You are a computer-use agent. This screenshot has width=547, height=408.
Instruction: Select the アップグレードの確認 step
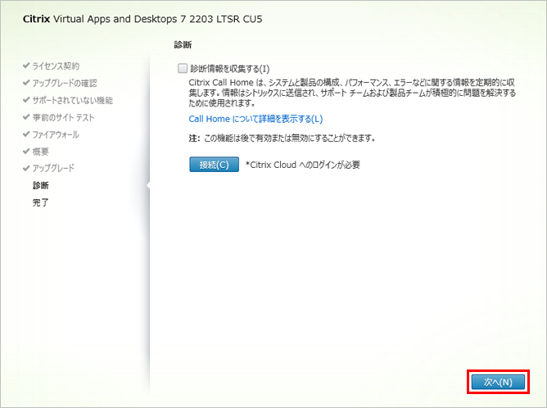tap(65, 83)
